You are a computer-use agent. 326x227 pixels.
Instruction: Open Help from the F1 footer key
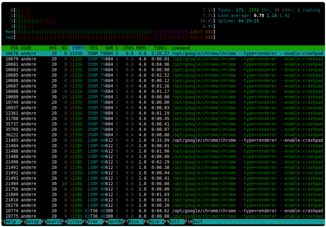click(x=10, y=222)
